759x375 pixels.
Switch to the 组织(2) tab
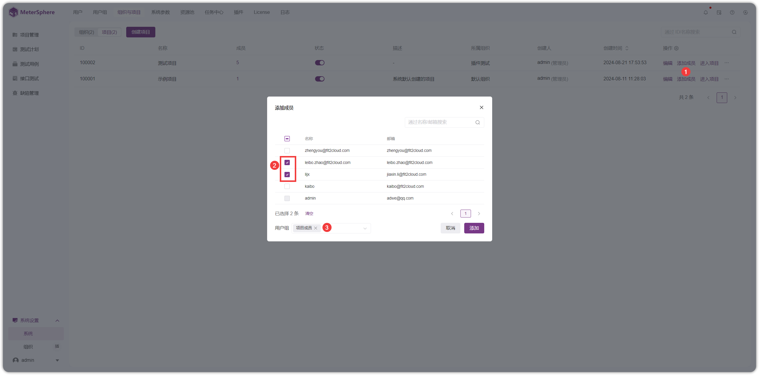(x=86, y=32)
